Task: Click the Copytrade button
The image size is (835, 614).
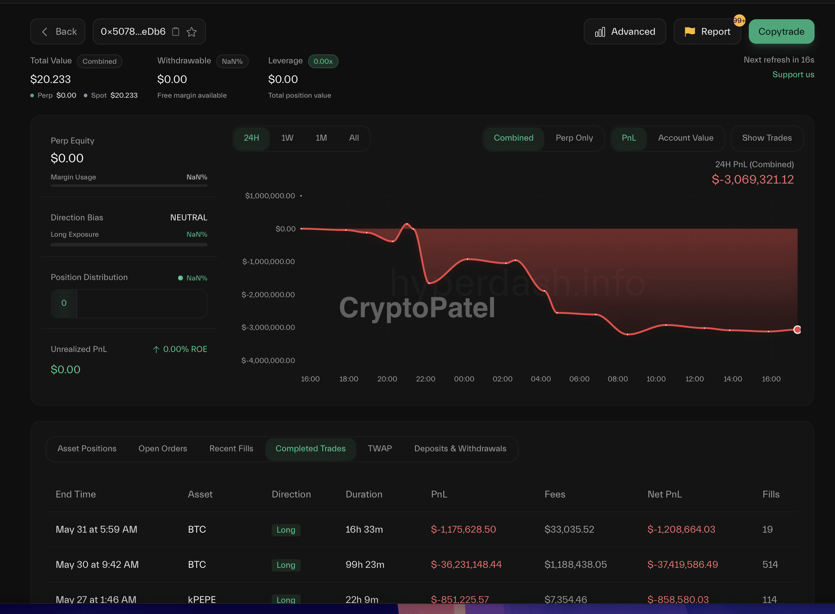Action: 781,31
